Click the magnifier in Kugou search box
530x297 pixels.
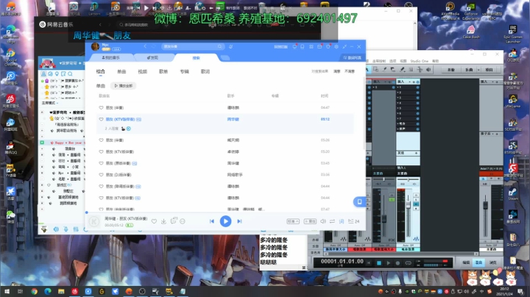click(x=219, y=46)
